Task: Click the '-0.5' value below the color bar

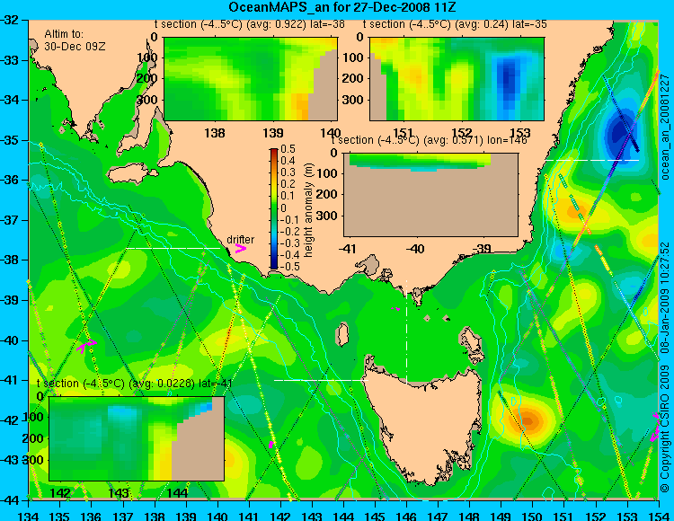Action: (288, 266)
